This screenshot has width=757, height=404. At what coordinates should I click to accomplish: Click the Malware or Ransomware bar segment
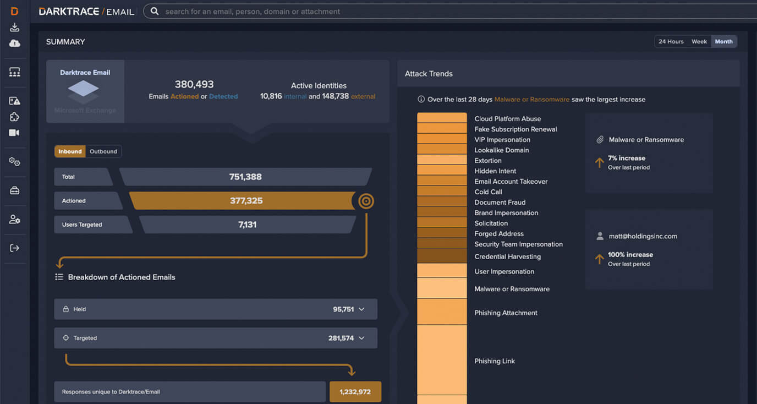(x=442, y=288)
